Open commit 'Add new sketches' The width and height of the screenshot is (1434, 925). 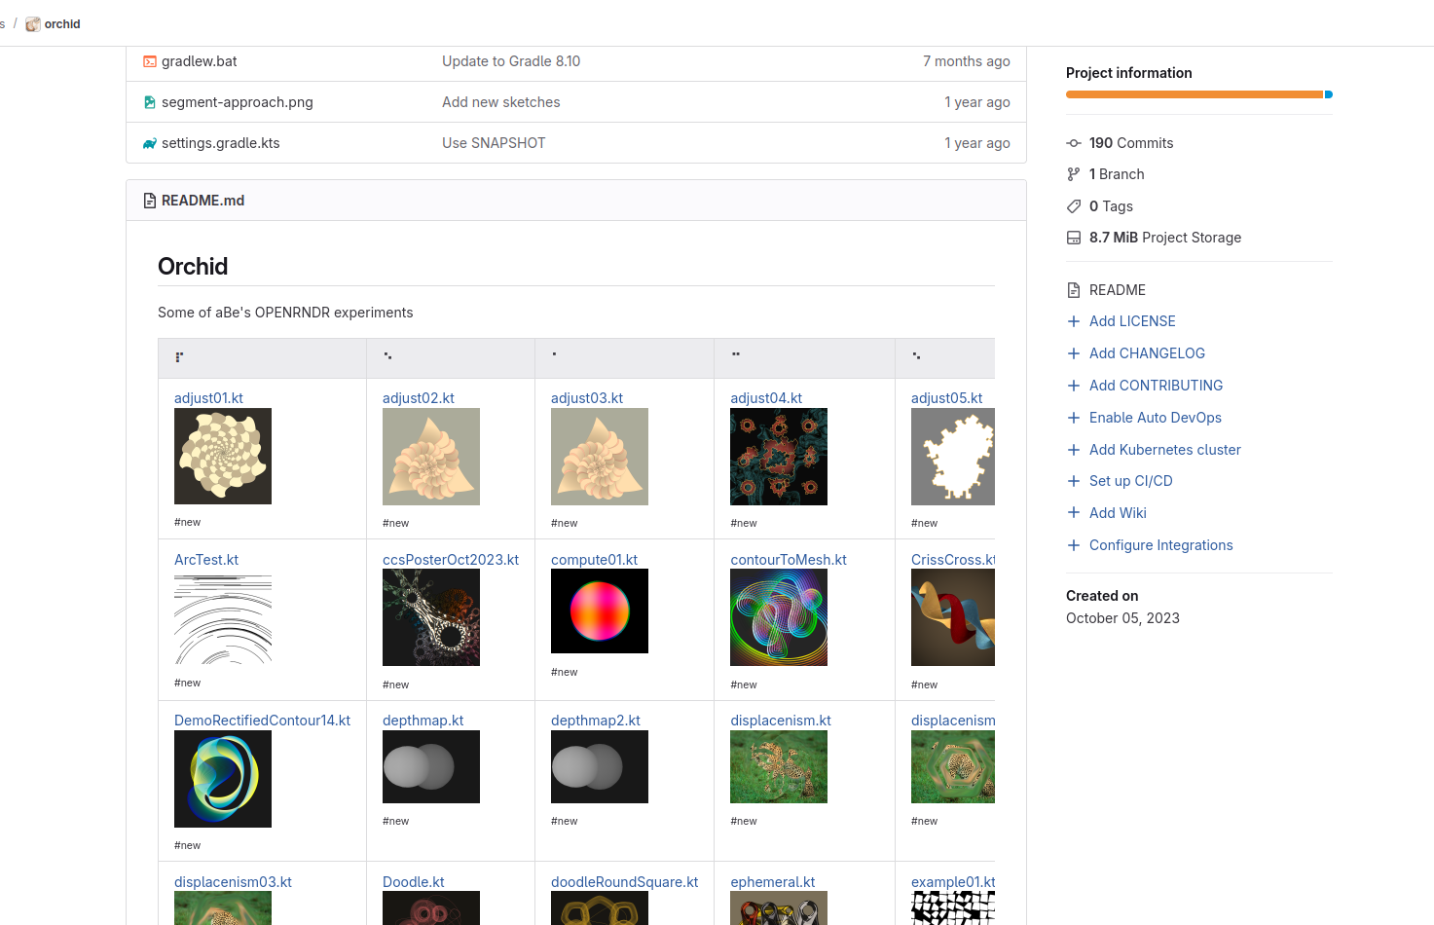(x=501, y=102)
